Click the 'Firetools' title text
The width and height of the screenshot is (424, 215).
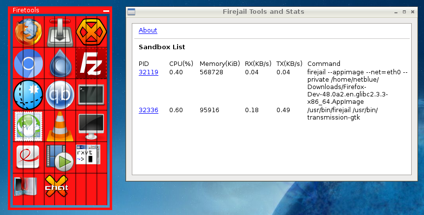tap(26, 10)
